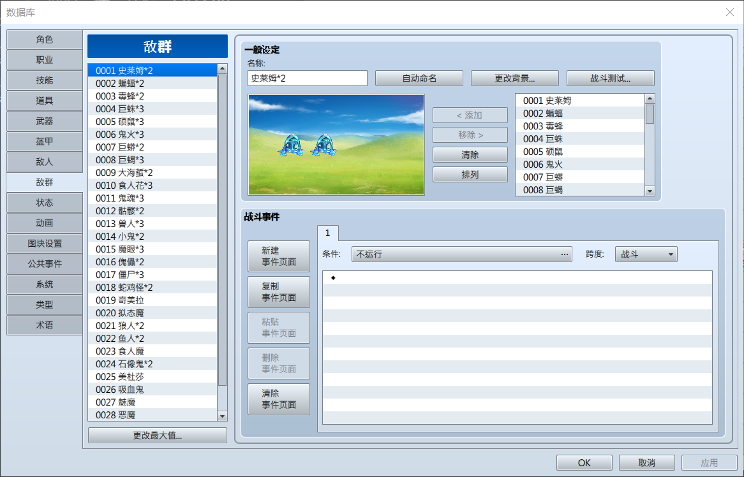The image size is (744, 477).
Task: Select enemy 0004 巨蛛 in enemy list
Action: pyautogui.click(x=580, y=139)
